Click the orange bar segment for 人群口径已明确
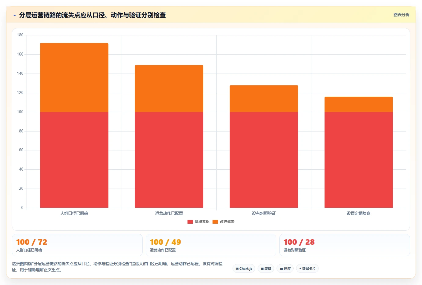This screenshot has height=285, width=422. click(74, 78)
